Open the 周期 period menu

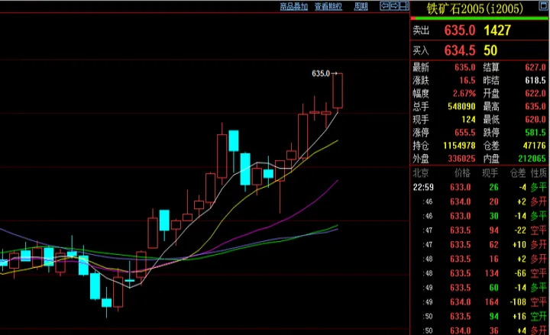point(361,6)
